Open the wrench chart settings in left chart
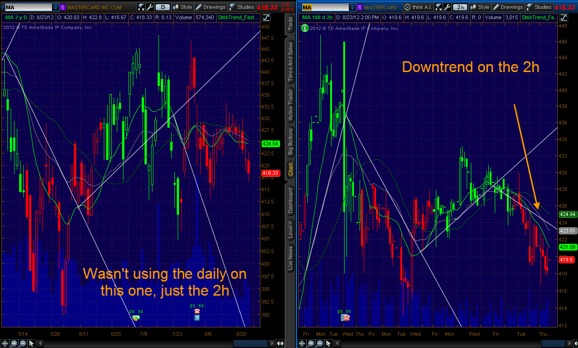Image resolution: width=578 pixels, height=348 pixels. [149, 7]
